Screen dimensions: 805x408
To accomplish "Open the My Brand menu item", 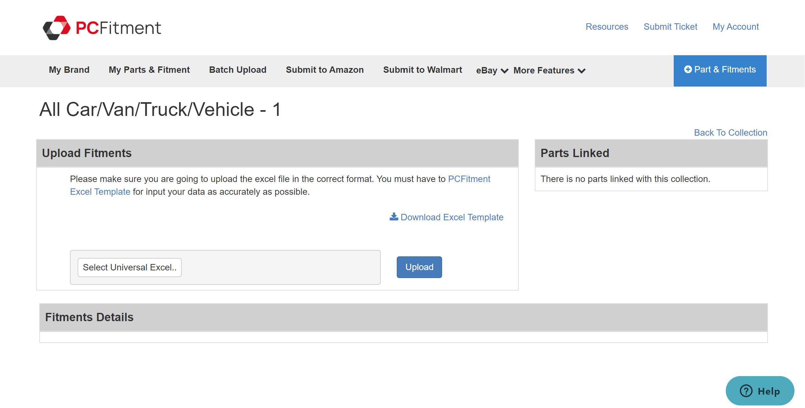I will 69,70.
